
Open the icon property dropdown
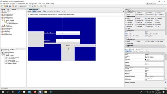(163, 61)
